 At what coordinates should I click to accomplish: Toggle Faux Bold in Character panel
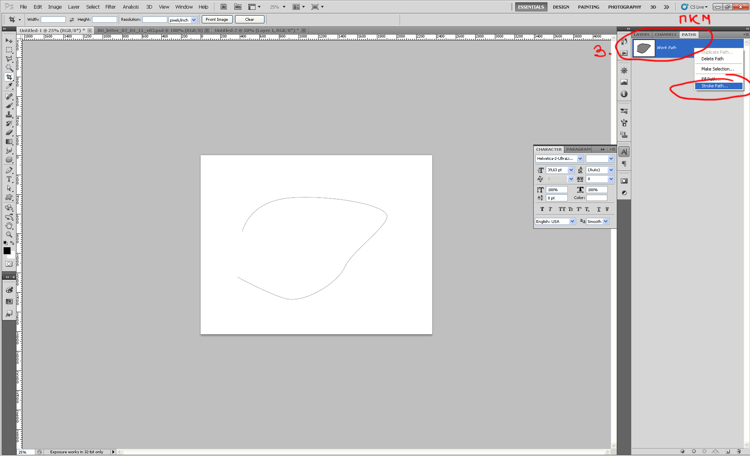(x=542, y=209)
